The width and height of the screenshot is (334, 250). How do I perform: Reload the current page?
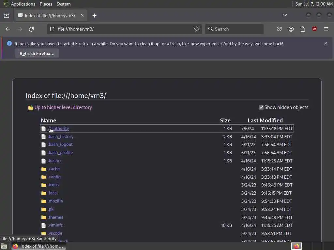(x=31, y=29)
